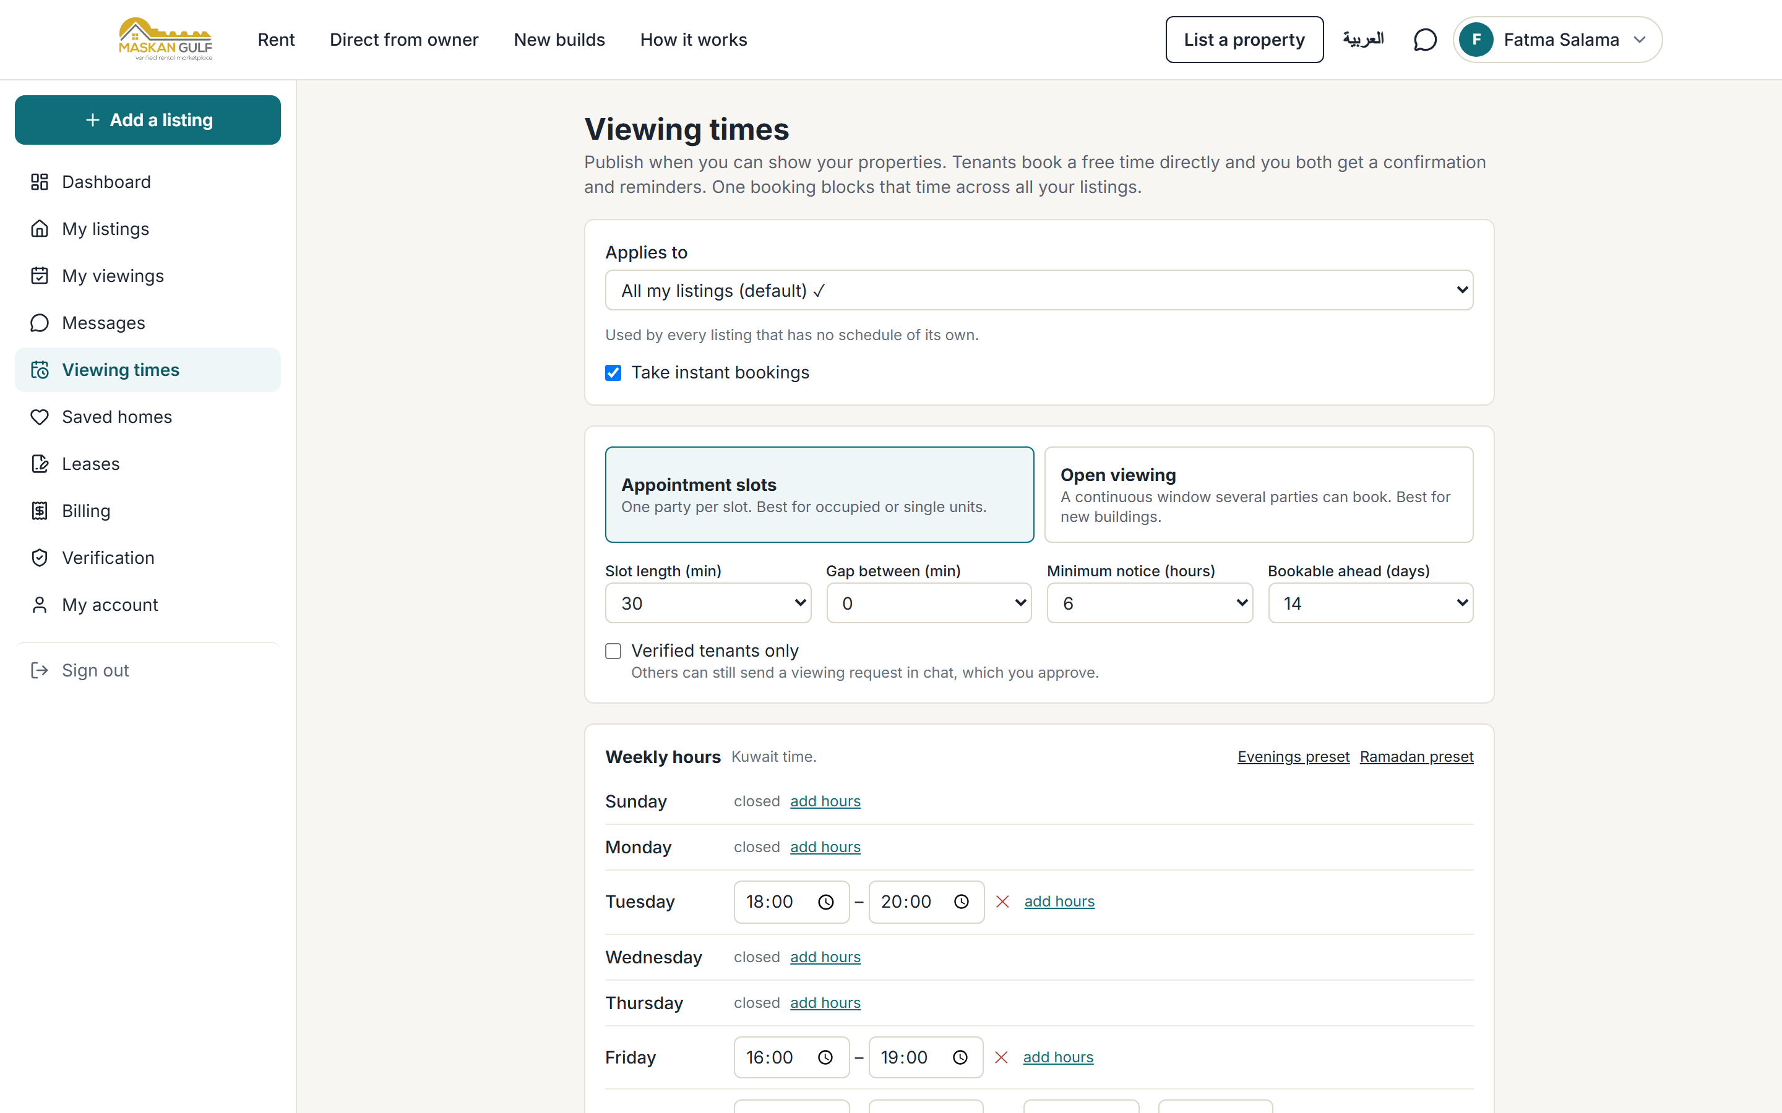This screenshot has height=1113, width=1782.
Task: Click the Fatma Salama avatar circle
Action: click(x=1476, y=40)
